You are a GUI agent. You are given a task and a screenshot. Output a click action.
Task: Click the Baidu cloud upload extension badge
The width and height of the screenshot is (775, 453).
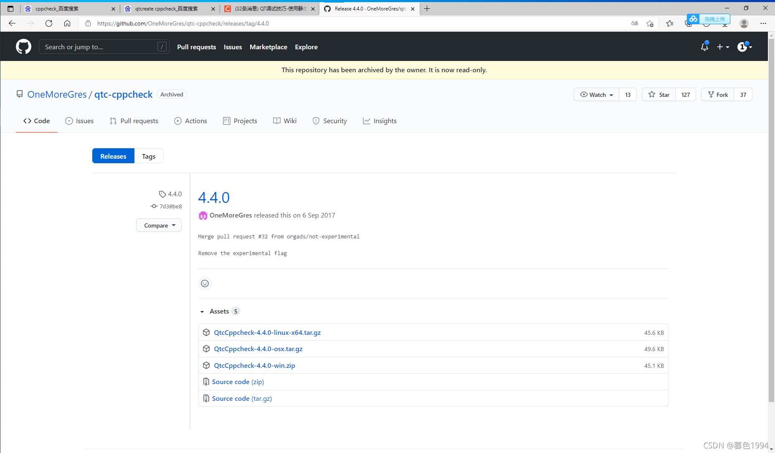709,19
